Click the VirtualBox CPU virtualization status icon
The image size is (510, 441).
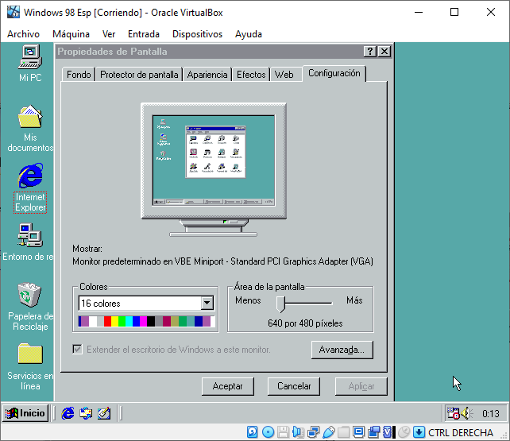tap(389, 432)
